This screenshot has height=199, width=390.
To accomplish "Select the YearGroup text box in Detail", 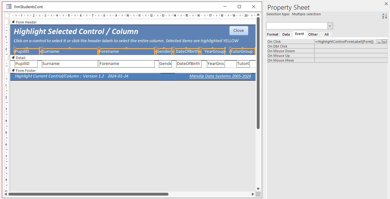I will pyautogui.click(x=216, y=64).
